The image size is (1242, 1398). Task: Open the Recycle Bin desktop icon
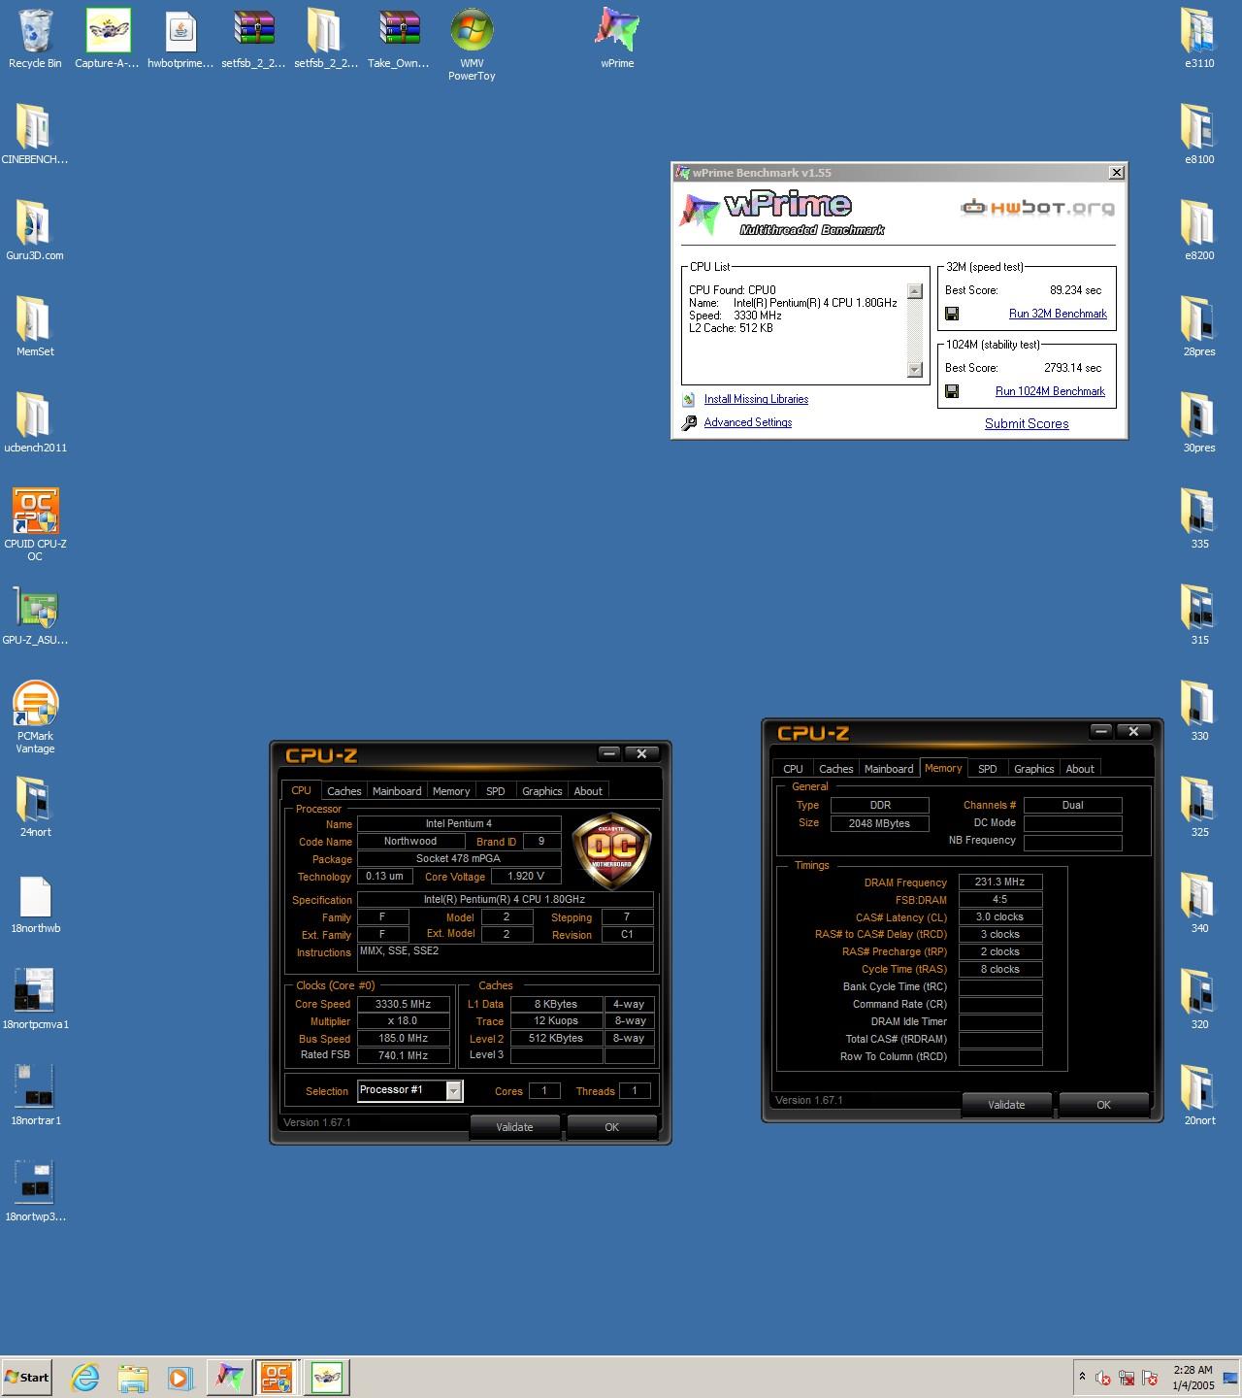click(35, 39)
